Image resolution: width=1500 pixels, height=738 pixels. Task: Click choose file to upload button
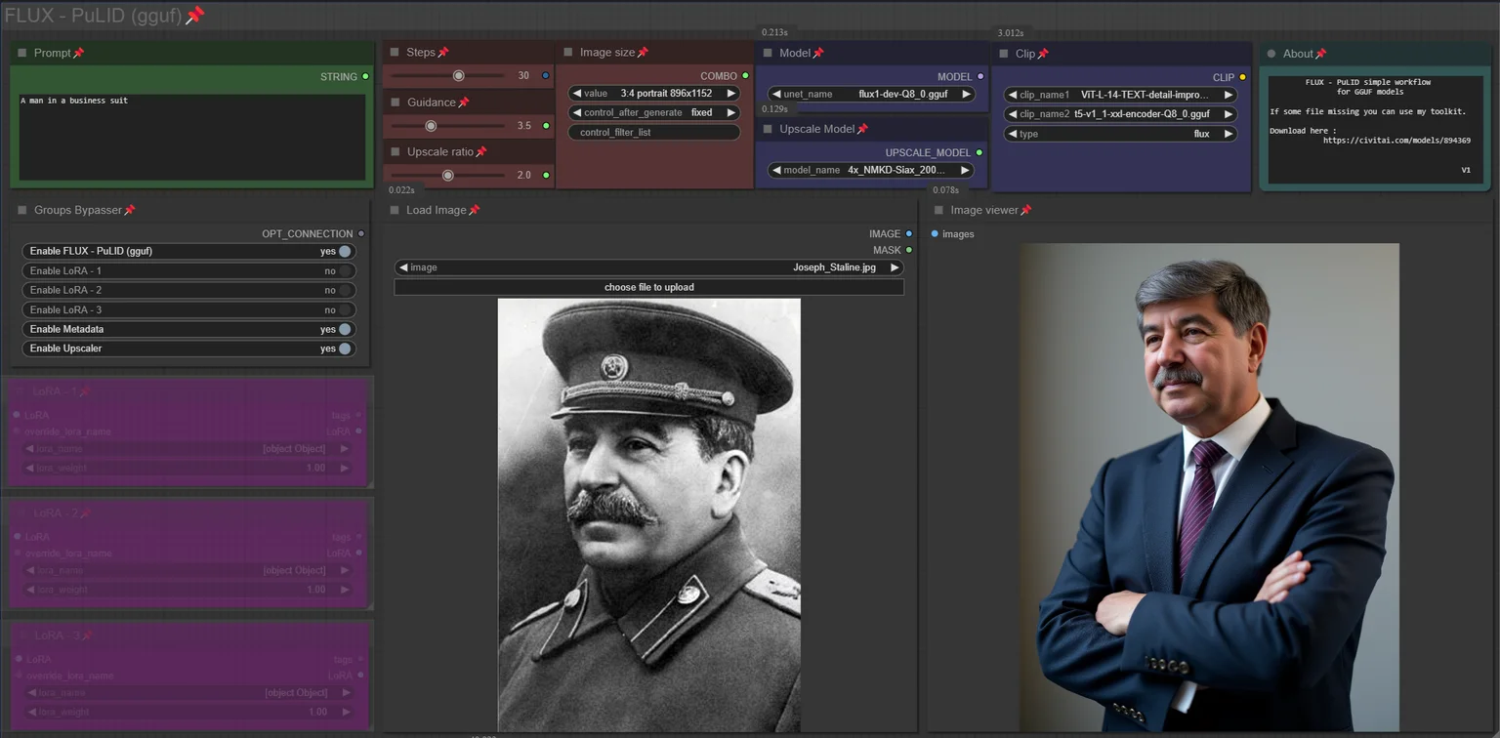[649, 287]
